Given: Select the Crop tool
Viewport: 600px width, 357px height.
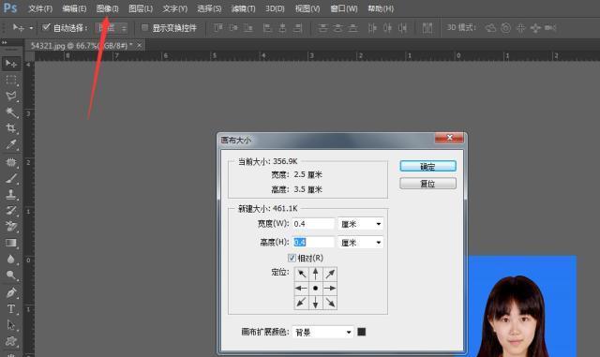Looking at the screenshot, I should (11, 128).
